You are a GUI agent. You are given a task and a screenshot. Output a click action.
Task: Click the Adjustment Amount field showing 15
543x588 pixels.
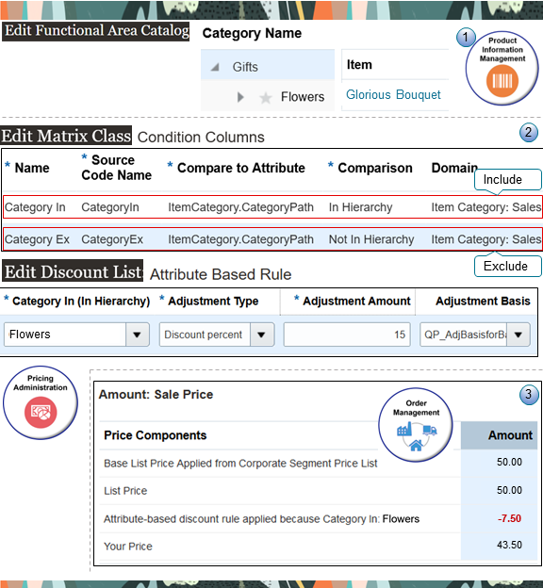tap(347, 335)
